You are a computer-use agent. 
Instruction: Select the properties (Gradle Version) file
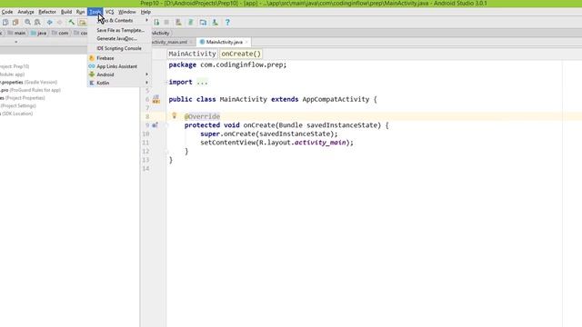[x=28, y=83]
